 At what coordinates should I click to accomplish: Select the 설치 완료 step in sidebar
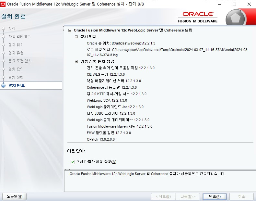click(x=16, y=85)
